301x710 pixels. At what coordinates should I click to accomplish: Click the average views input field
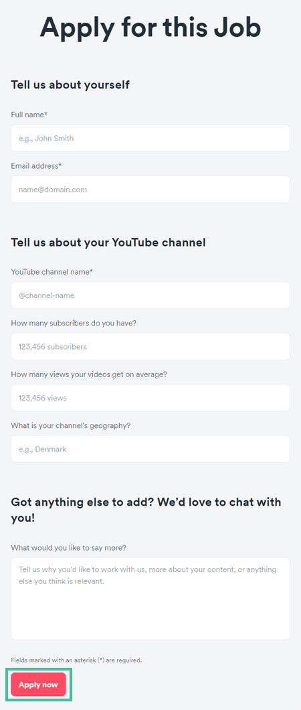coord(150,398)
